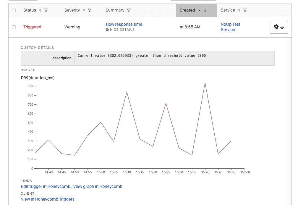Toggle the Created column sort arrow
Screen dimensions: 298x205
tap(199, 10)
